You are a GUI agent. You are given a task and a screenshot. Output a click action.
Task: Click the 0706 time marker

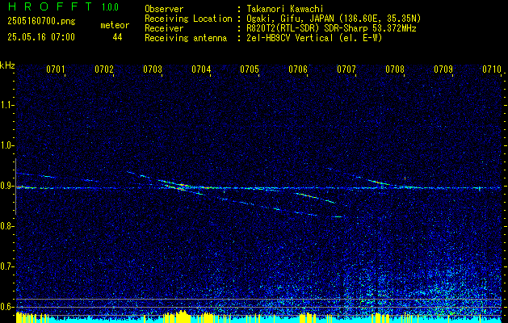click(298, 69)
